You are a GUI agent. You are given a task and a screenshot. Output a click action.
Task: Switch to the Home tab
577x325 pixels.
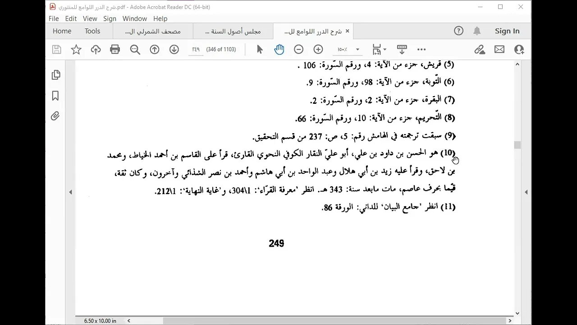[x=62, y=31]
